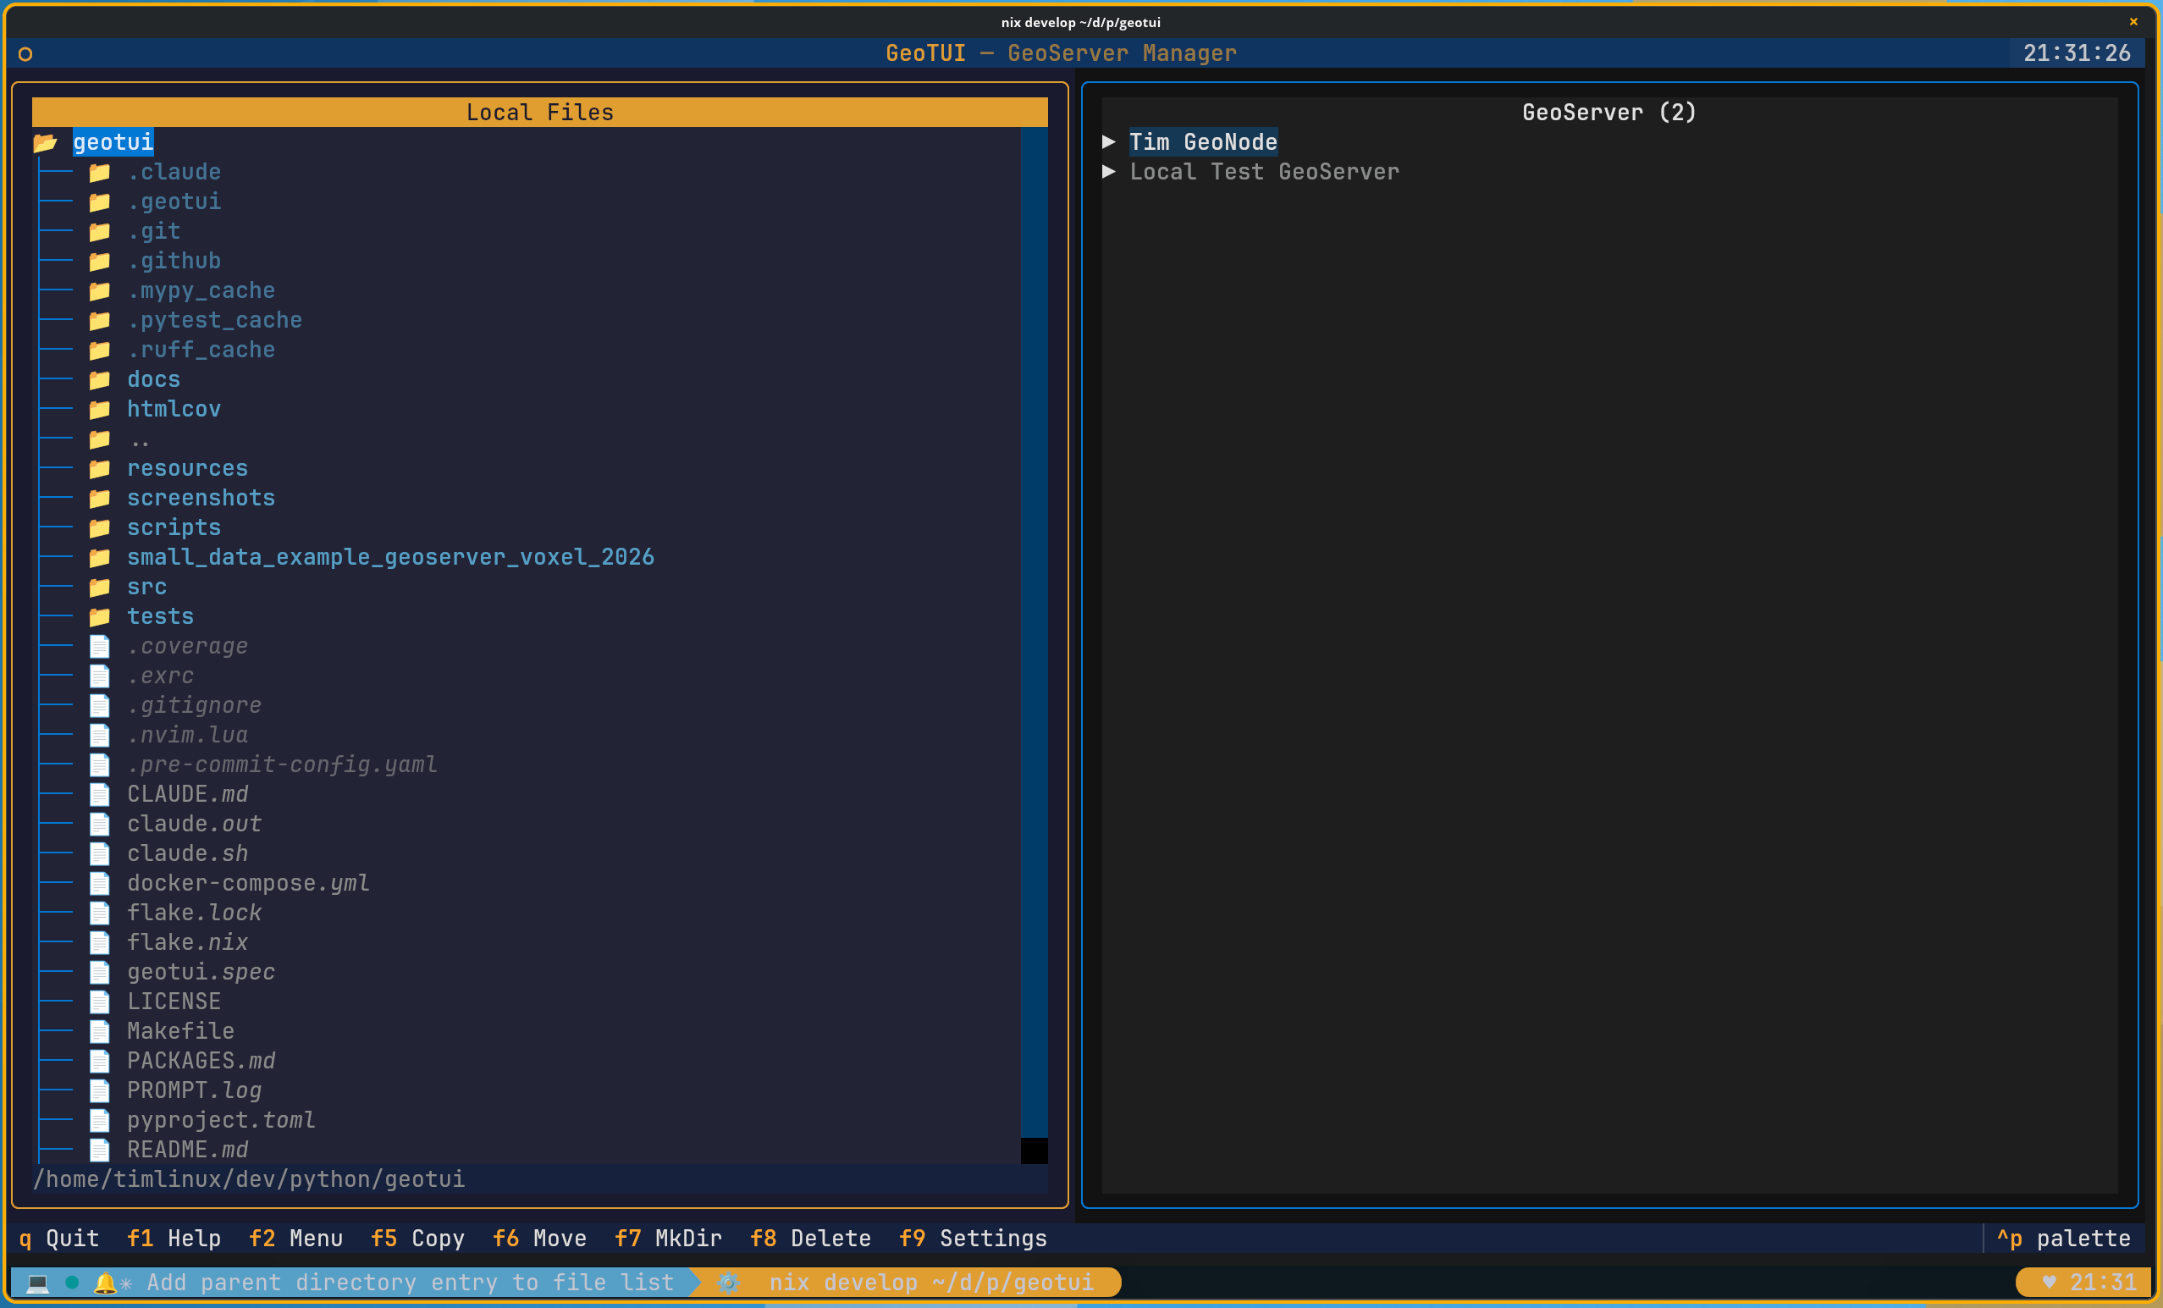The width and height of the screenshot is (2163, 1308).
Task: Open f9 Settings from the footer
Action: [x=973, y=1239]
